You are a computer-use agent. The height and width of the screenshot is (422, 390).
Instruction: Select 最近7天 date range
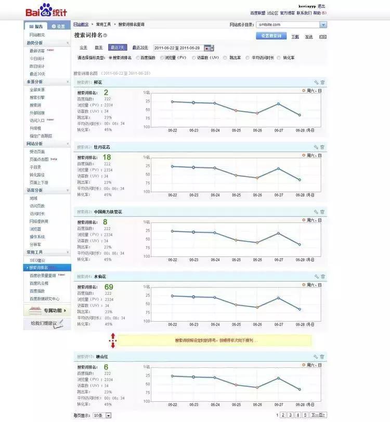pos(118,47)
